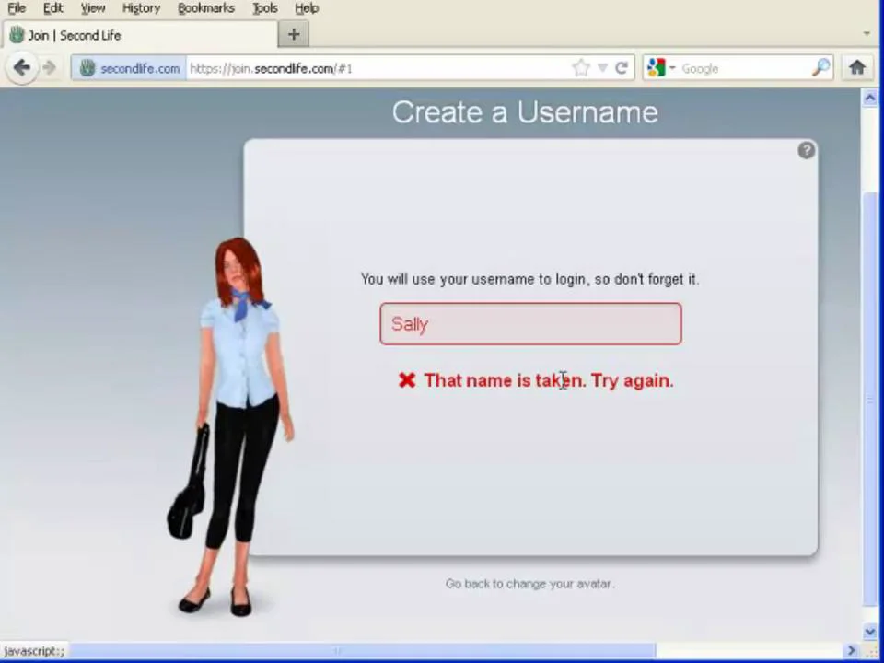Open the Help menu

point(307,8)
